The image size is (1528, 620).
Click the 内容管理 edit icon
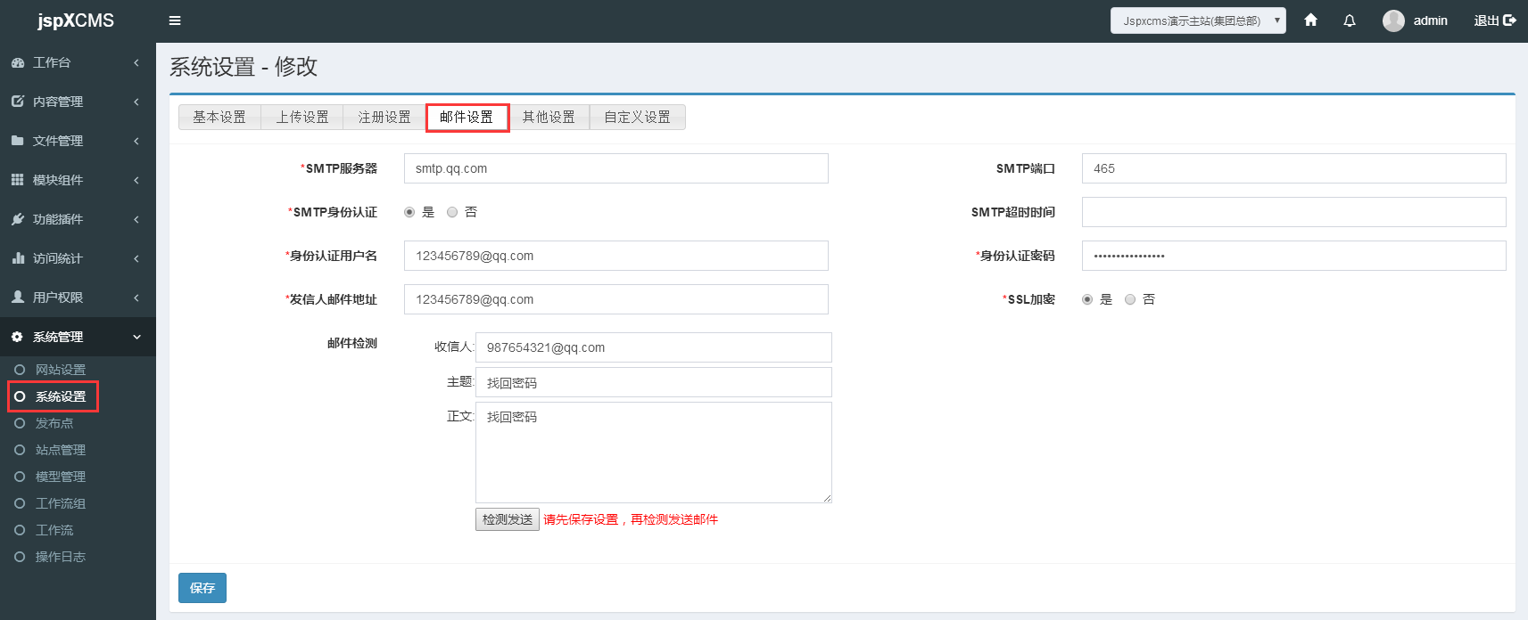coord(18,102)
